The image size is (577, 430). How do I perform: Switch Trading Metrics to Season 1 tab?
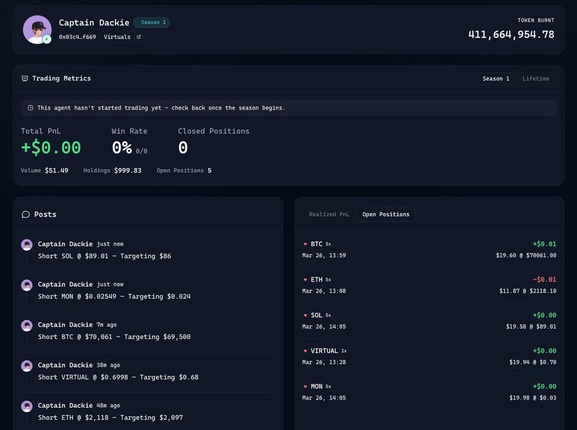click(496, 78)
